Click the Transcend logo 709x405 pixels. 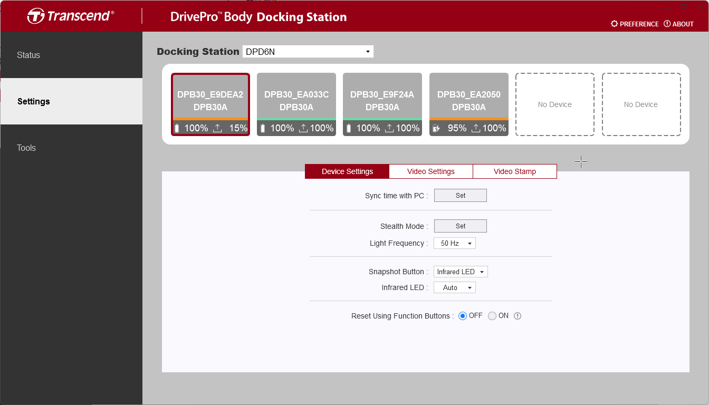70,16
